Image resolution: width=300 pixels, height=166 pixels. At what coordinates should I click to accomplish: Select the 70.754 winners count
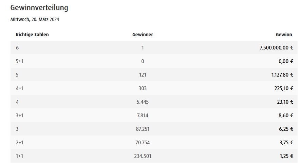(x=143, y=143)
